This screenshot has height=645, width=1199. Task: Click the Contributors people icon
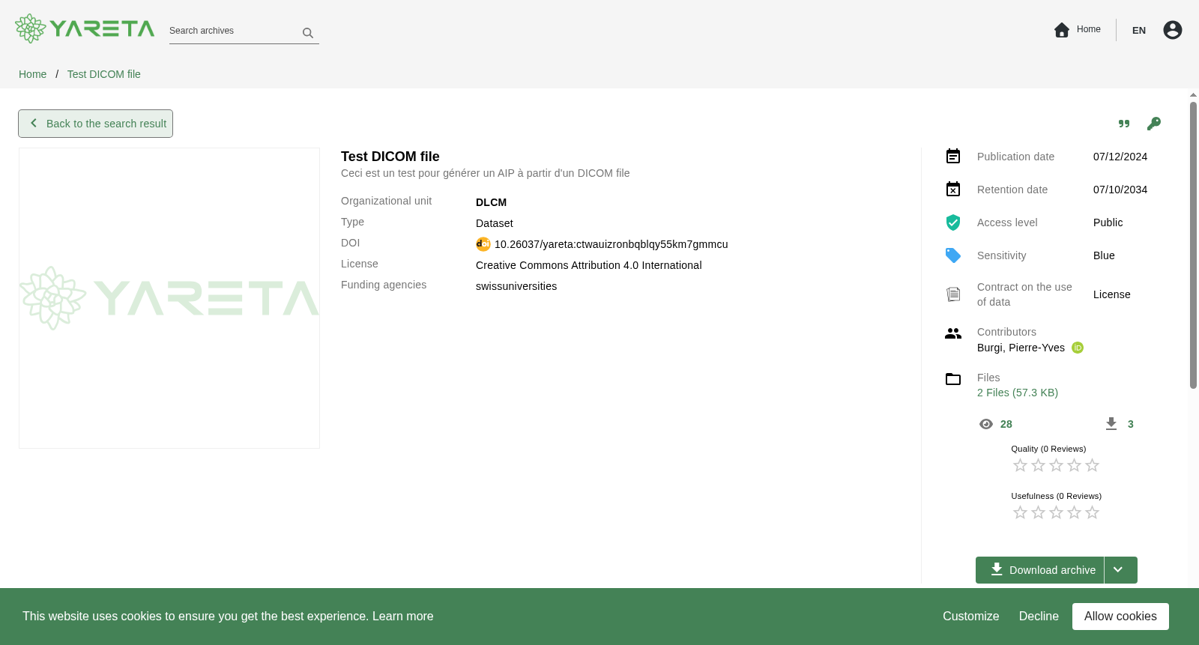click(953, 333)
